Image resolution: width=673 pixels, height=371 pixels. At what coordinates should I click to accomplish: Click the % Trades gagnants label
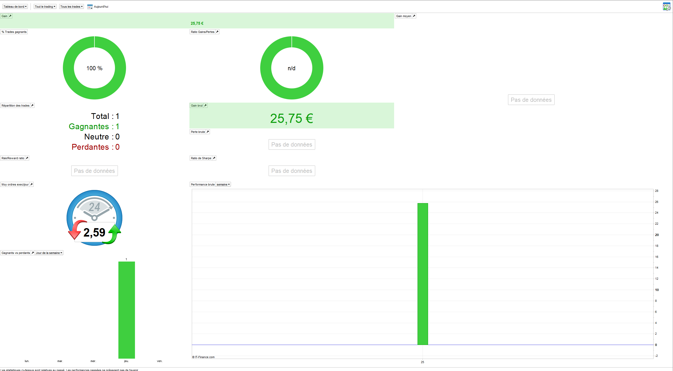tap(14, 32)
